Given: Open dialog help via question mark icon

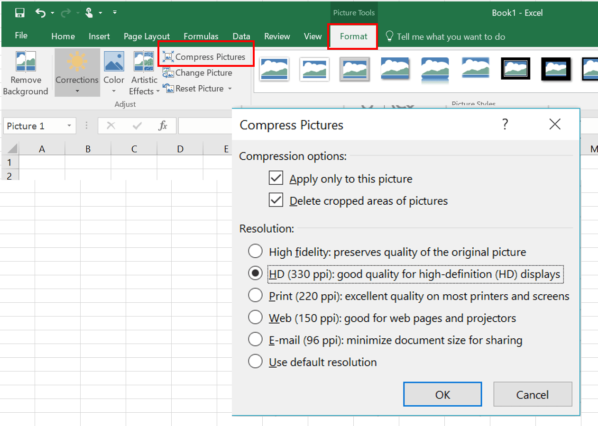Looking at the screenshot, I should point(505,124).
